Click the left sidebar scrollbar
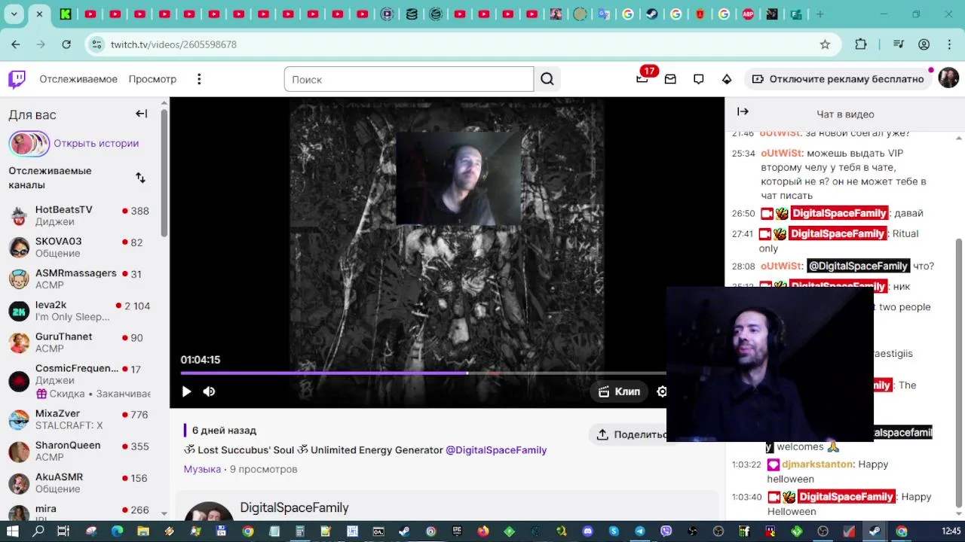The width and height of the screenshot is (965, 542). [164, 175]
